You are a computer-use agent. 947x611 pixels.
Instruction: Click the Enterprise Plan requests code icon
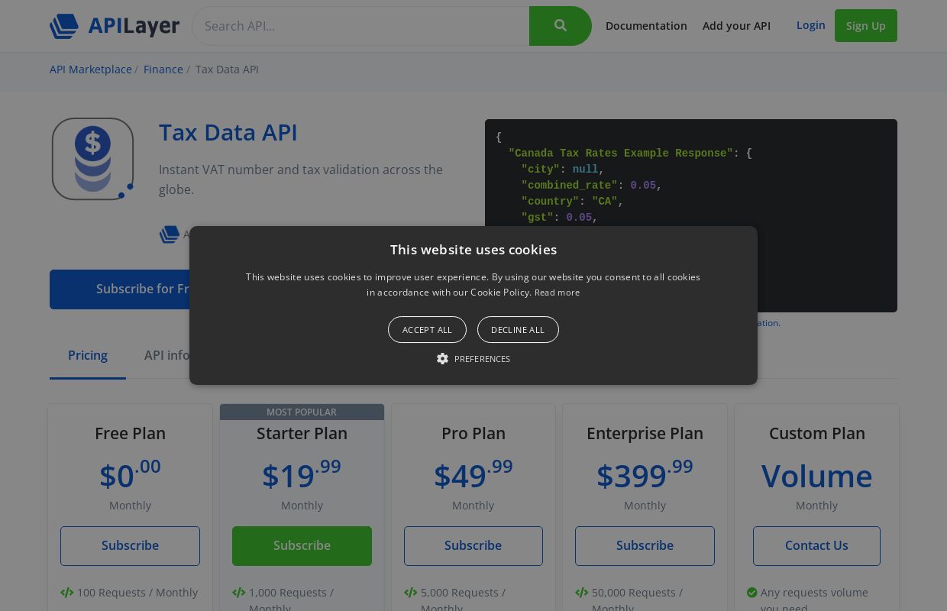coord(582,593)
